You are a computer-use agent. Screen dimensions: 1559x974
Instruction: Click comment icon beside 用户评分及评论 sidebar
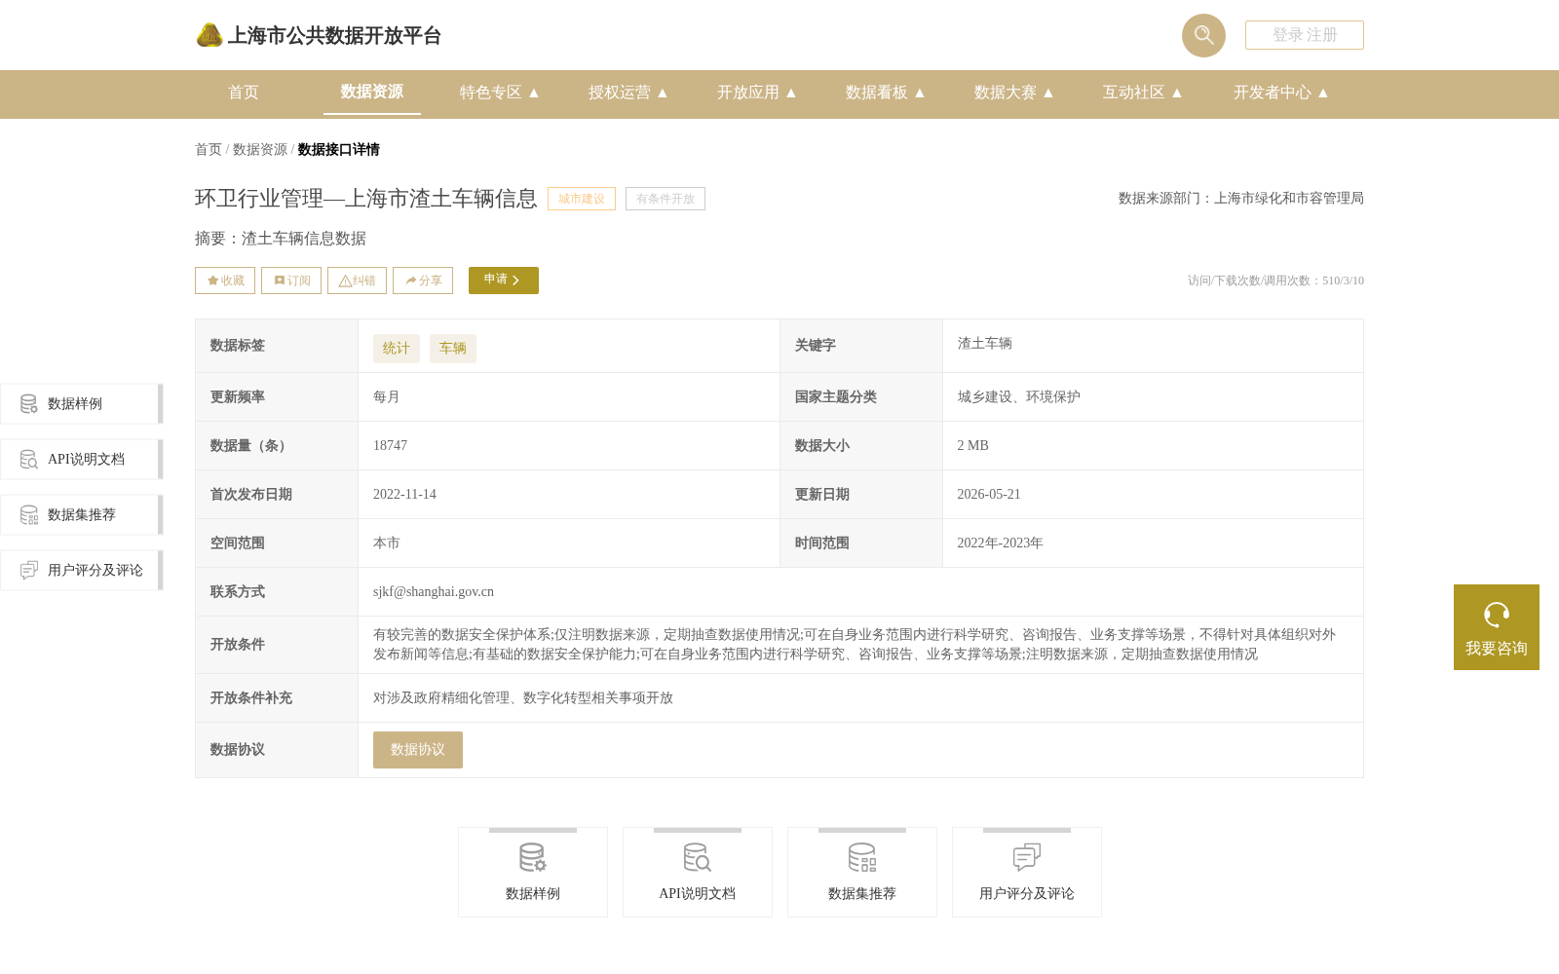click(29, 570)
